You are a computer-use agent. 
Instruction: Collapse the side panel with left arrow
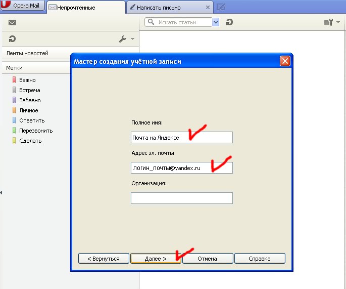pyautogui.click(x=2, y=193)
